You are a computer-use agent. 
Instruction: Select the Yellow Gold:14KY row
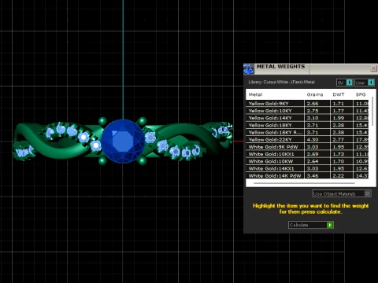tap(307, 118)
